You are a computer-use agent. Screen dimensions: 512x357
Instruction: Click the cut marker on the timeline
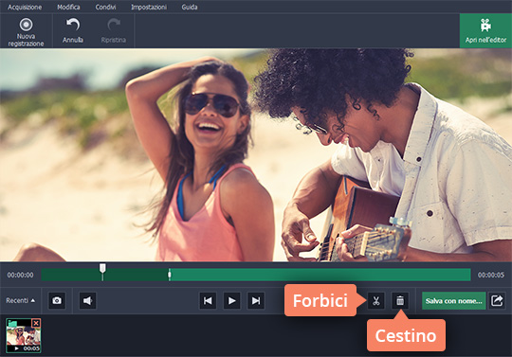(169, 275)
